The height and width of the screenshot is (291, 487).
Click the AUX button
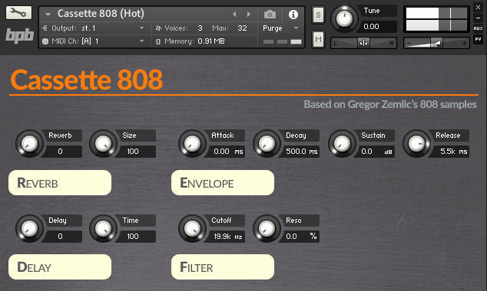point(478,28)
